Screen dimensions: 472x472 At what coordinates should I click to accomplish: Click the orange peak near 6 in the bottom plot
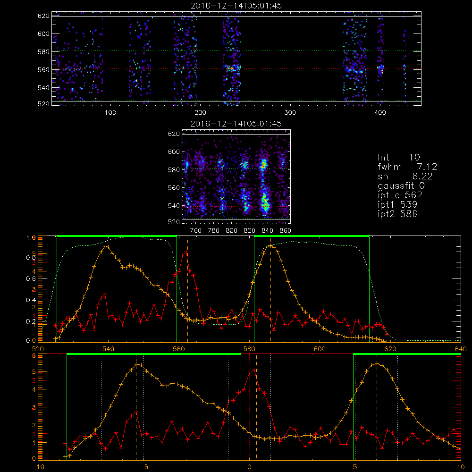[x=377, y=364]
